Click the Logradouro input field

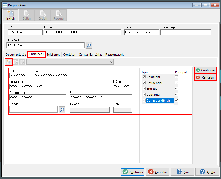(60, 86)
